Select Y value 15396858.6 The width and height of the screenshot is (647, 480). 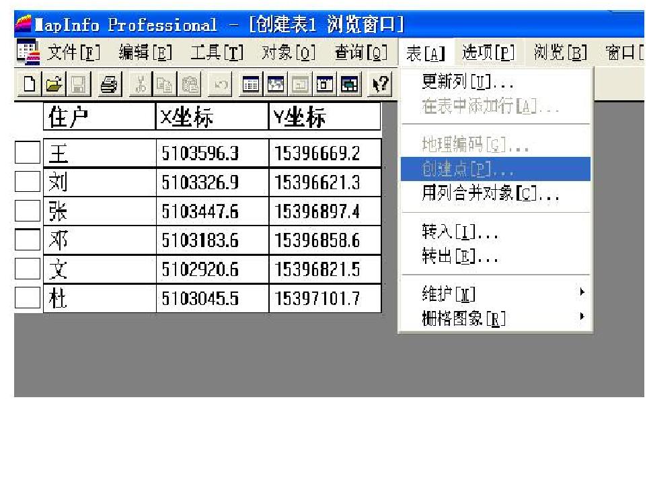[x=325, y=240]
